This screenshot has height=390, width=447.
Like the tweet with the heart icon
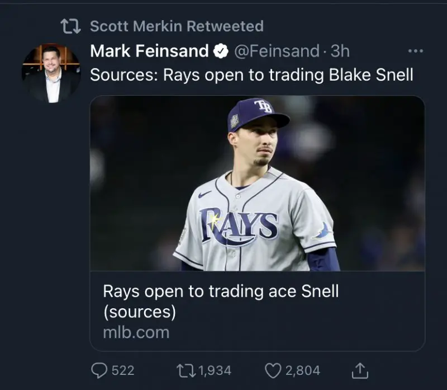272,370
